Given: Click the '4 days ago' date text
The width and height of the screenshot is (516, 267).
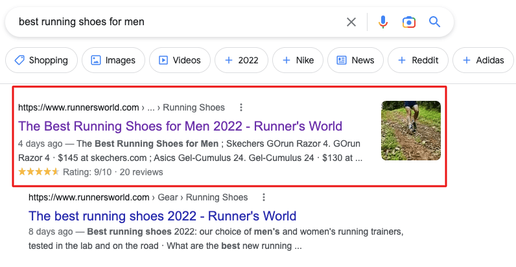Looking at the screenshot, I should 40,144.
